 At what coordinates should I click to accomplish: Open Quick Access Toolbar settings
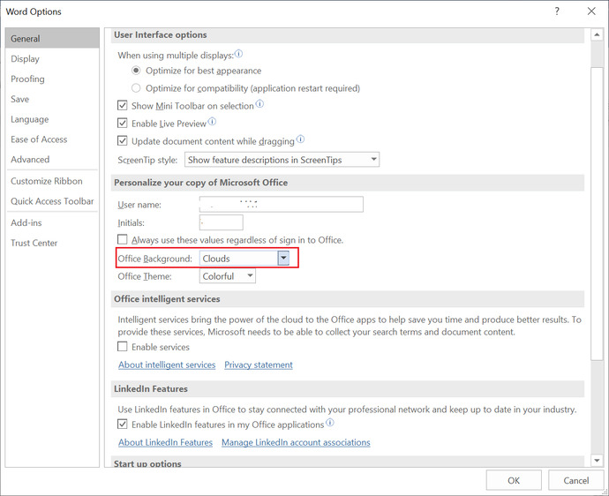click(52, 201)
